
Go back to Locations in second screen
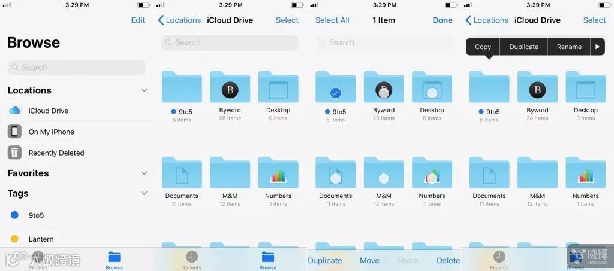pyautogui.click(x=179, y=20)
